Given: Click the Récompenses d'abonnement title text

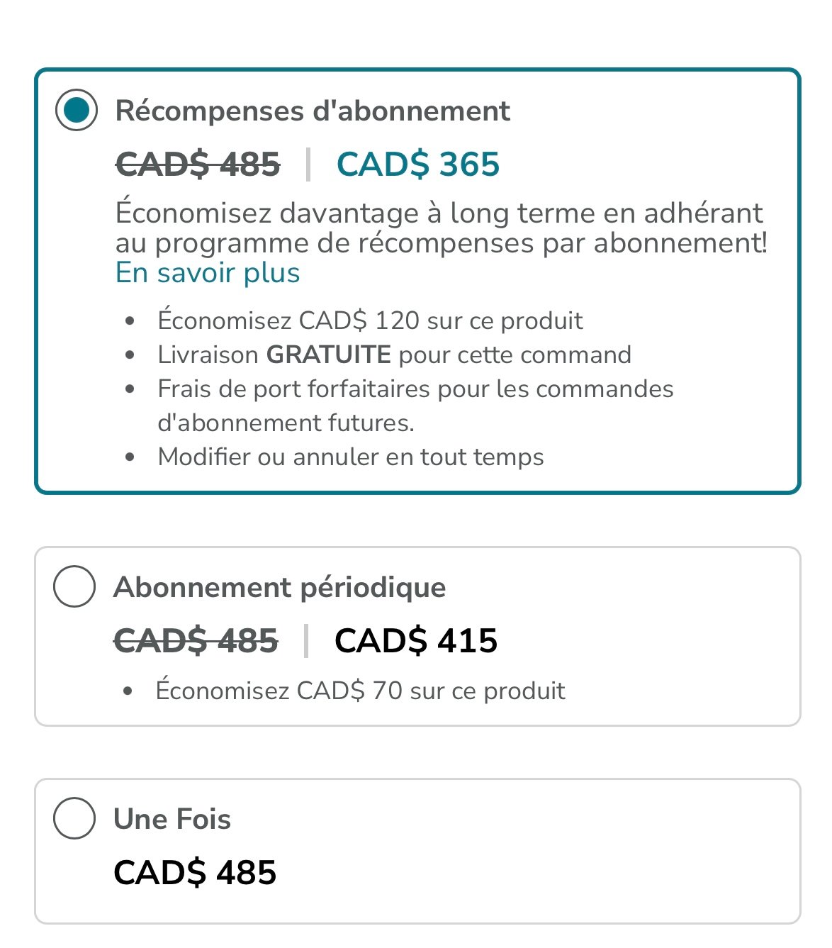Looking at the screenshot, I should [x=313, y=111].
